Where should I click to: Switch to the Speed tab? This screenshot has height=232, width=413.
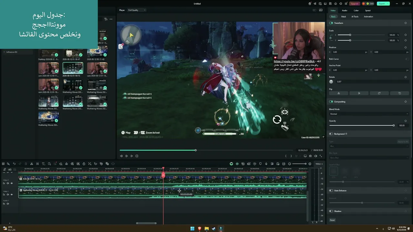pos(368,10)
